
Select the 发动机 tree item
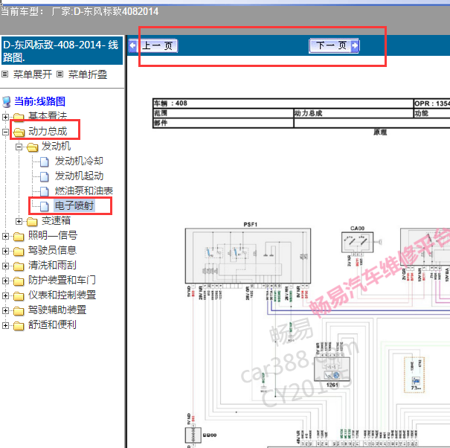(56, 146)
